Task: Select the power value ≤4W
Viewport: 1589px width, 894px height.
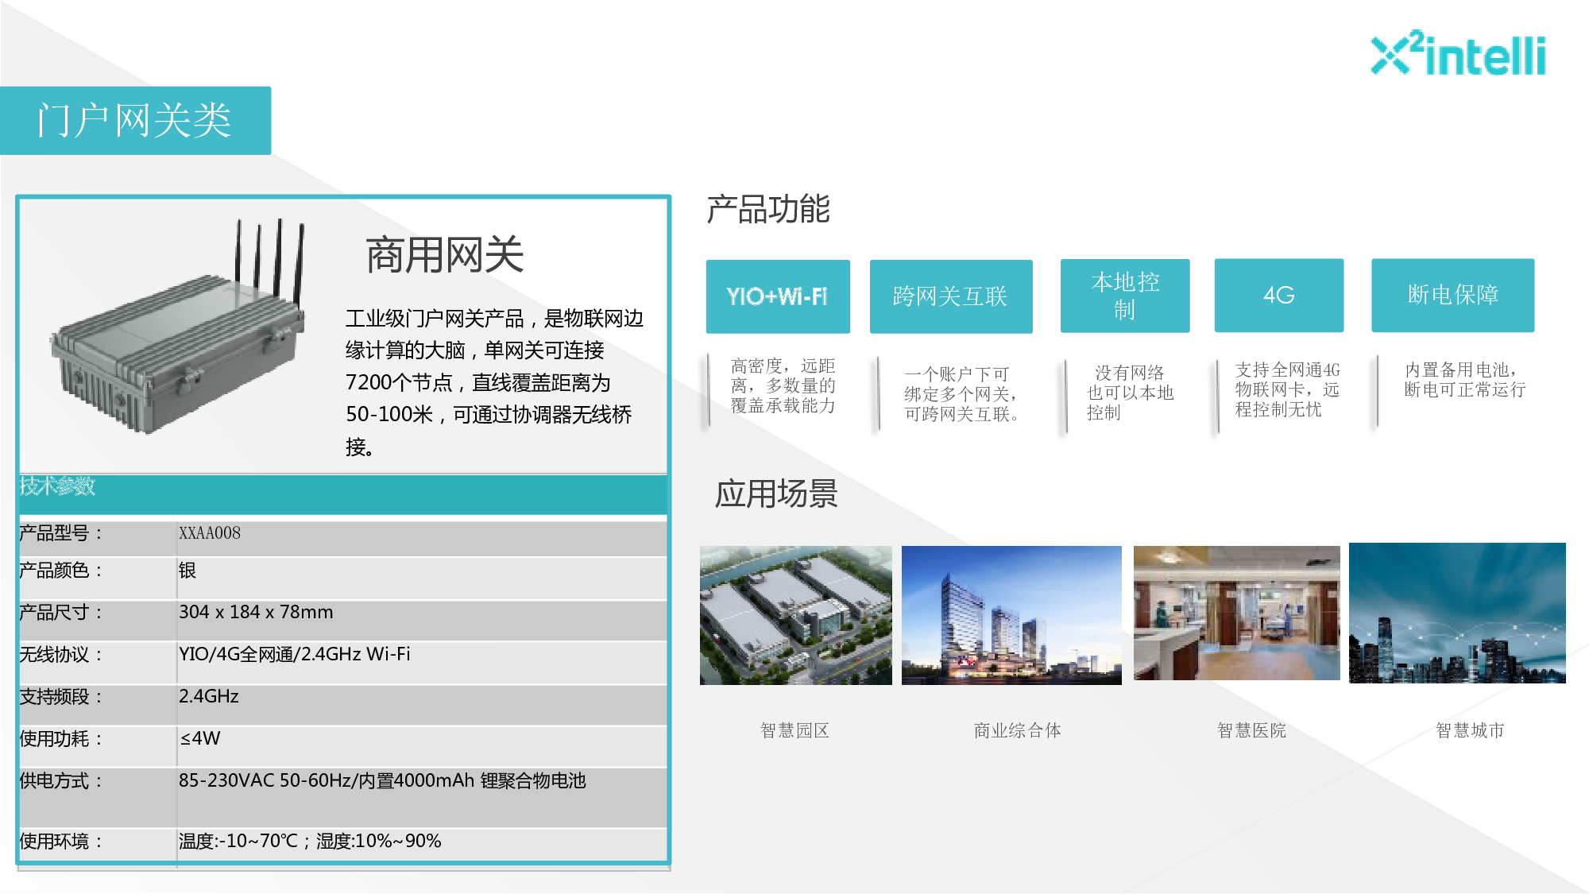Action: pos(200,738)
